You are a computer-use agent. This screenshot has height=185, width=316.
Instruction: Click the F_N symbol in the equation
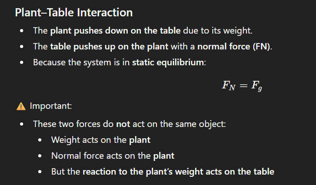[x=230, y=85]
